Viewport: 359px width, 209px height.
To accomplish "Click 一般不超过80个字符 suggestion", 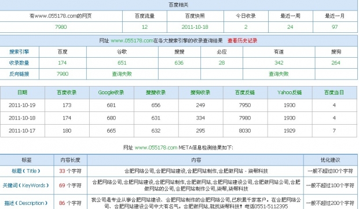I will coord(331,171).
